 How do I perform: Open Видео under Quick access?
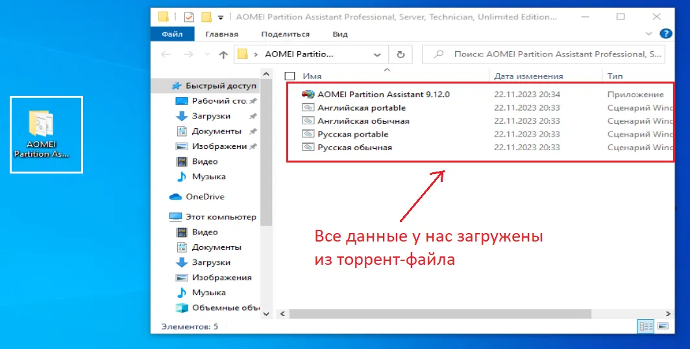click(x=197, y=161)
